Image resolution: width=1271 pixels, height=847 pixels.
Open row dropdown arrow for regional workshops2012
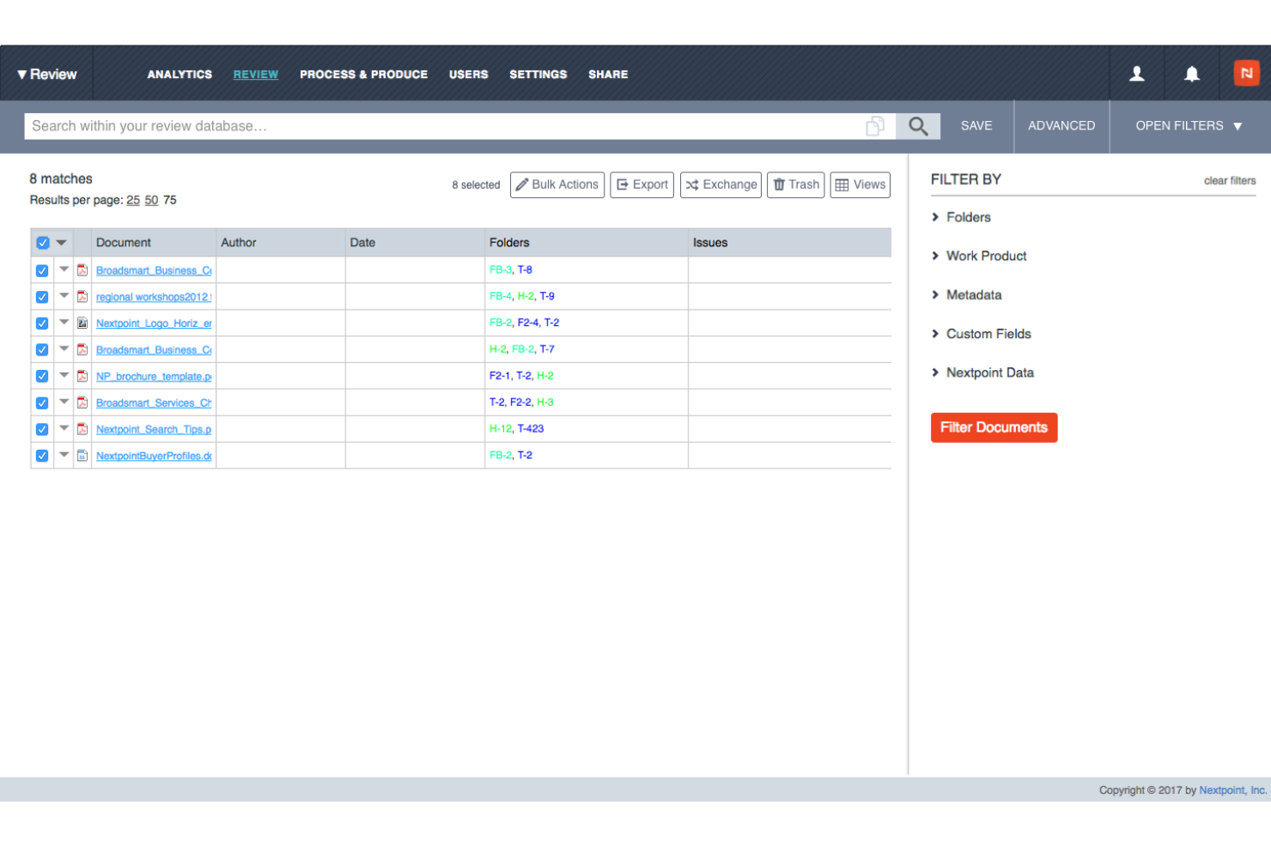click(64, 295)
